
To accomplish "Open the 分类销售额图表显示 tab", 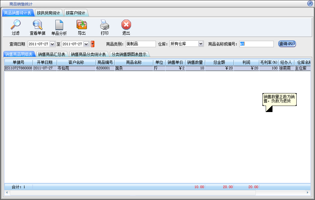I will 129,54.
